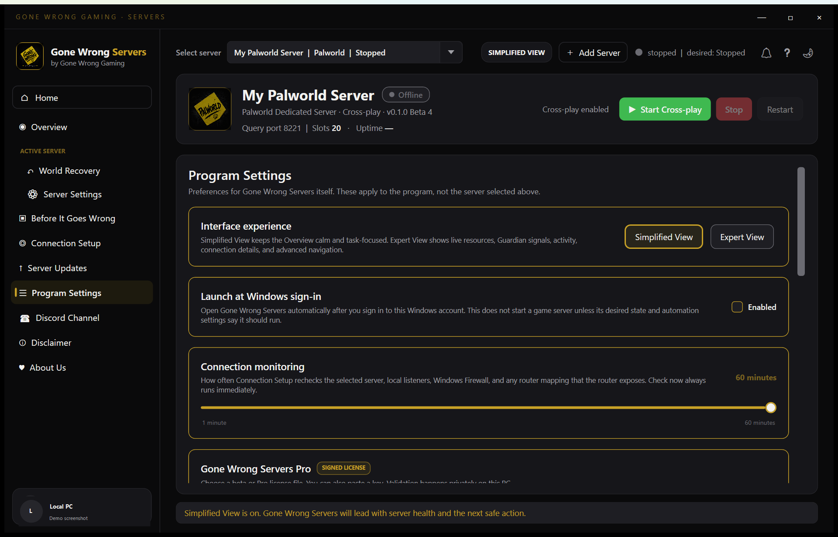Click the Local PC avatar circle
Screen dimensions: 838x537
31,511
